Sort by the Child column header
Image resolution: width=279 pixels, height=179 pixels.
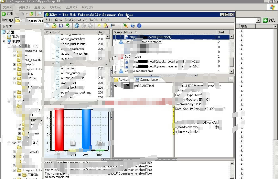coord(222,32)
